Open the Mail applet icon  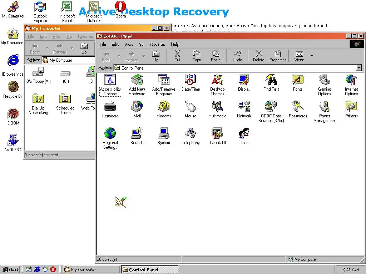pos(137,110)
